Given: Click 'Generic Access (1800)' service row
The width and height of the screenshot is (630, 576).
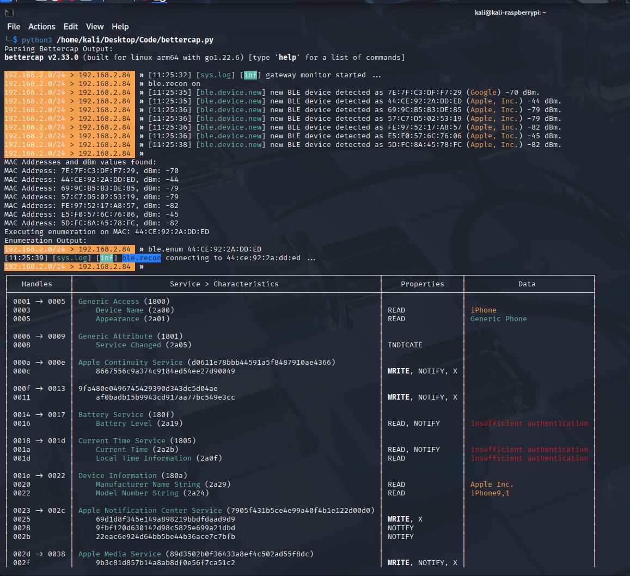Looking at the screenshot, I should coord(124,301).
